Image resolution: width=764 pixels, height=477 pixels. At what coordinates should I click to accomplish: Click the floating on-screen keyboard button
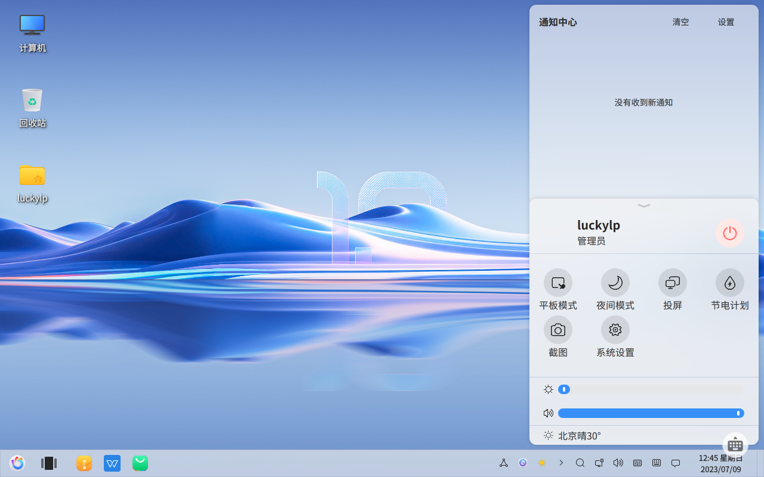click(x=735, y=445)
